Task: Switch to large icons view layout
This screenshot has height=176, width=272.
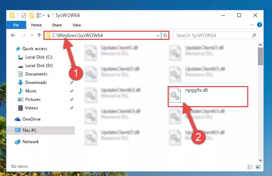Action: [258, 167]
